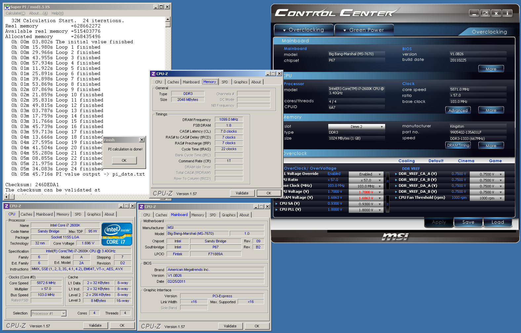Click the Save button in Control Center
This screenshot has height=333, width=521.
(468, 222)
